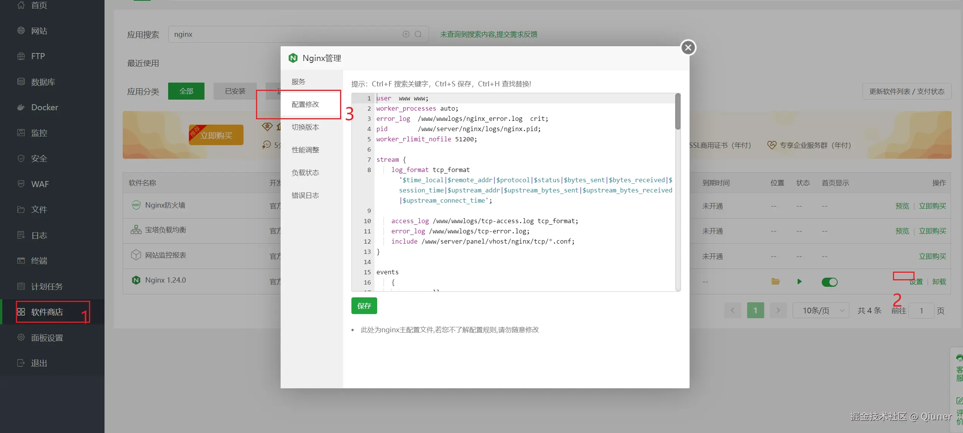This screenshot has height=433, width=963.
Task: Close the Nginx management dialog
Action: coord(688,48)
